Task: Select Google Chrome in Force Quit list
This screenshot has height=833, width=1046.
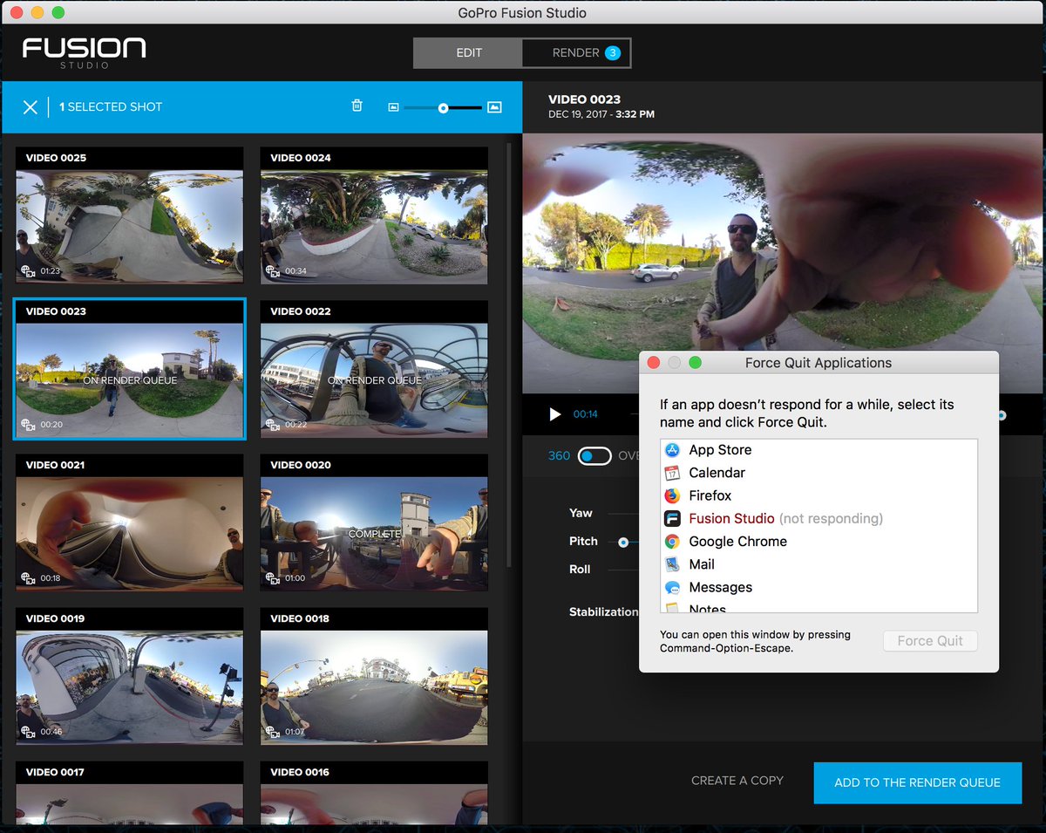Action: click(818, 542)
